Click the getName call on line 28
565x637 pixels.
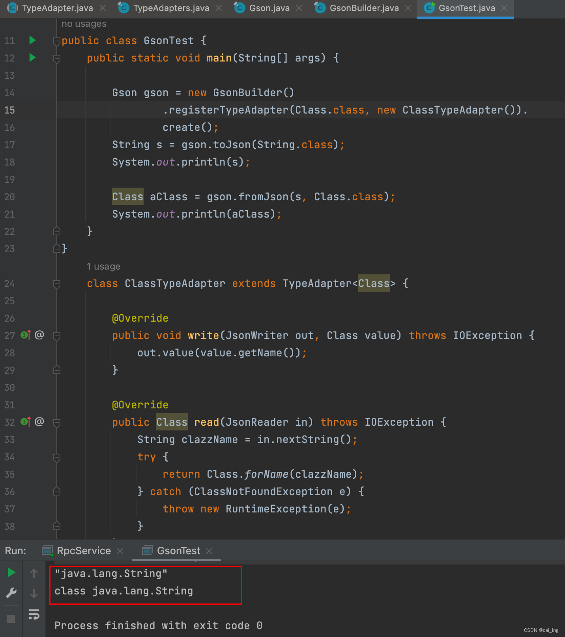point(260,353)
